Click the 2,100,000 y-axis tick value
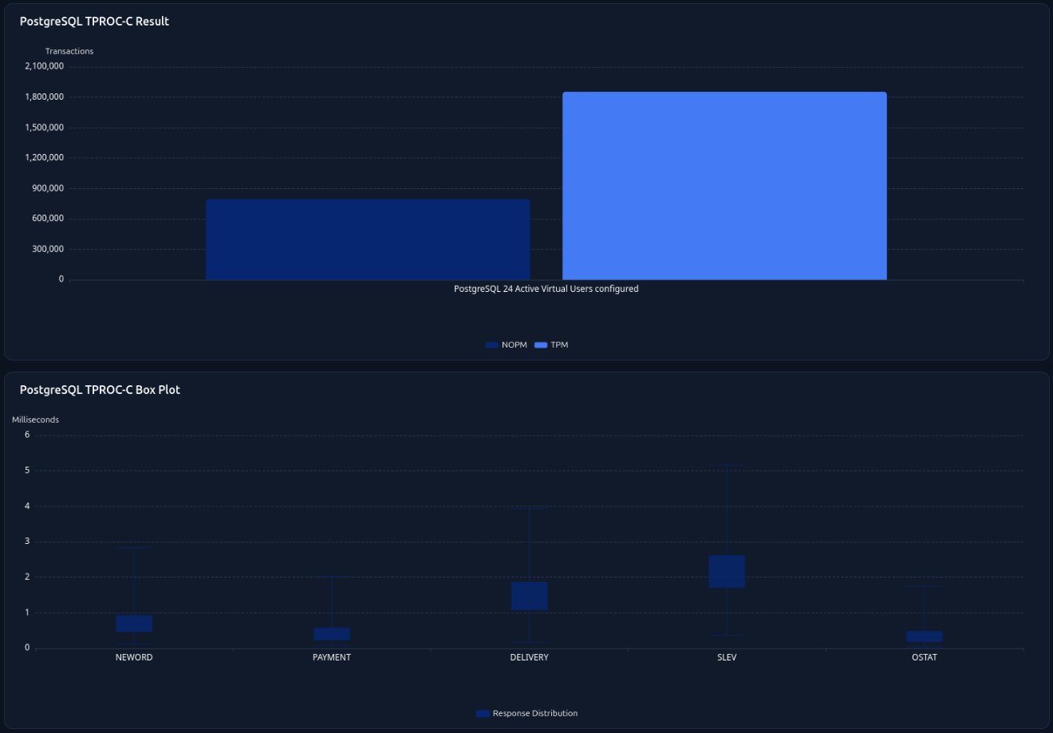 point(44,66)
